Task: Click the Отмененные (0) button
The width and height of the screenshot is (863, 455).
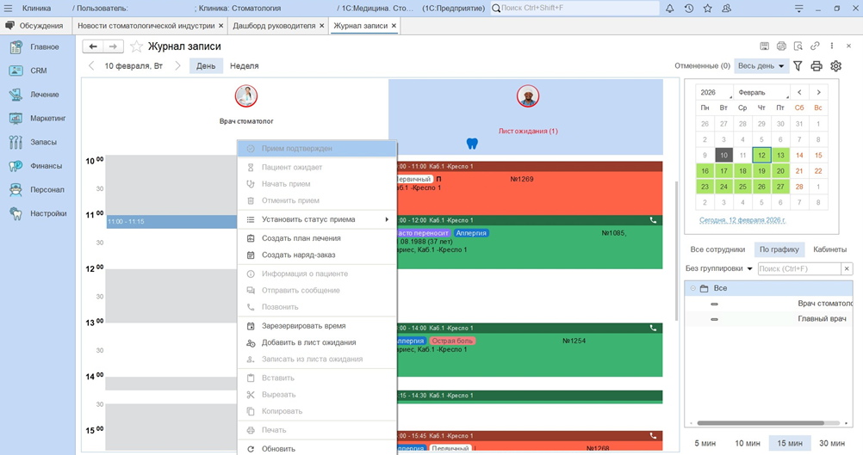Action: pyautogui.click(x=701, y=66)
